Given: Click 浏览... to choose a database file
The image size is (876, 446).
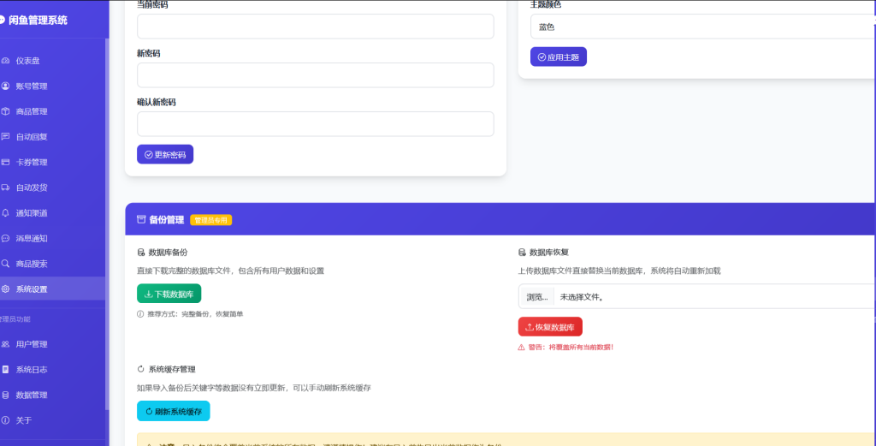Looking at the screenshot, I should pyautogui.click(x=537, y=297).
